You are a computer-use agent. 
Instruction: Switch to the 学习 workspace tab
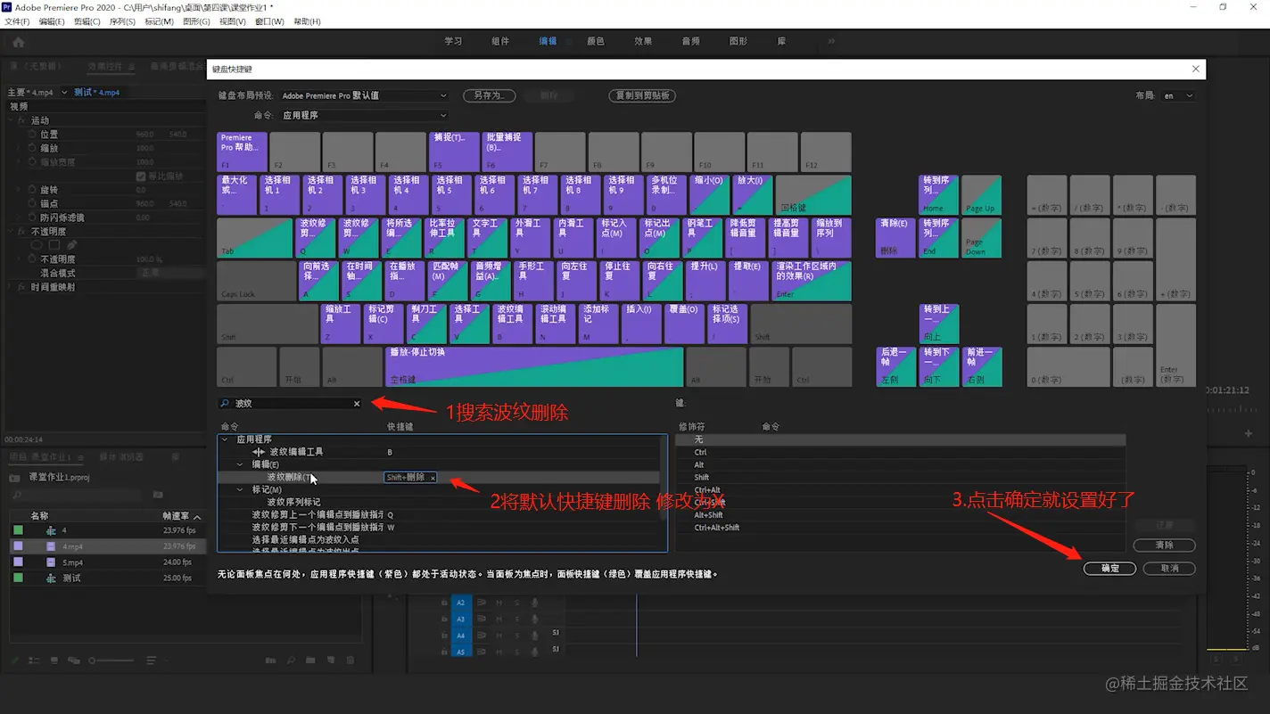(453, 41)
